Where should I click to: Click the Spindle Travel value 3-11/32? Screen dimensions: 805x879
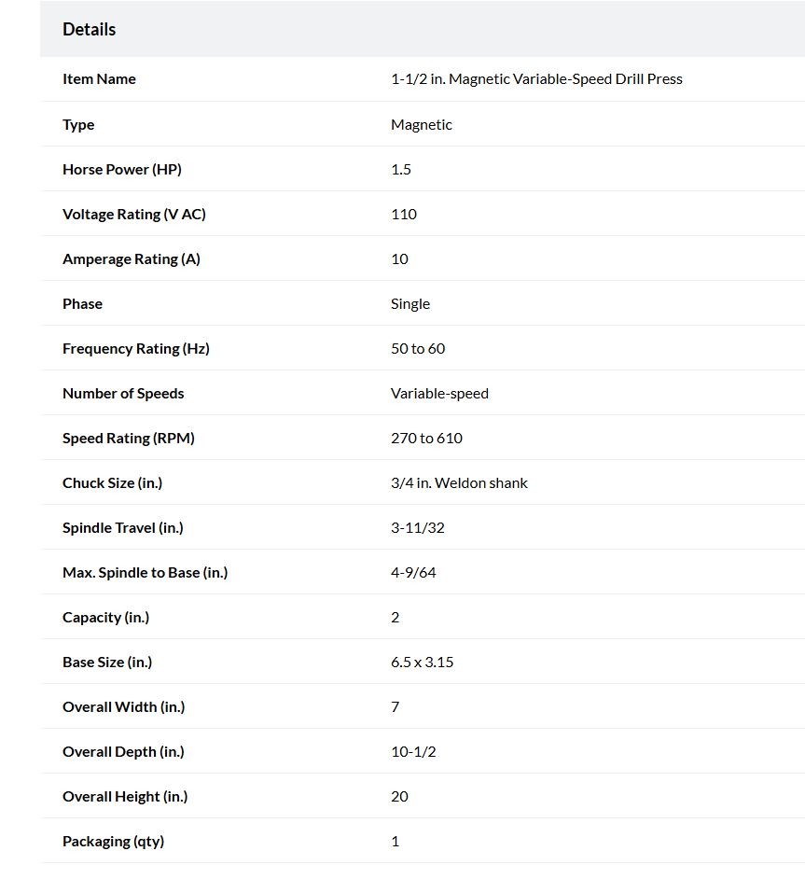pos(418,528)
